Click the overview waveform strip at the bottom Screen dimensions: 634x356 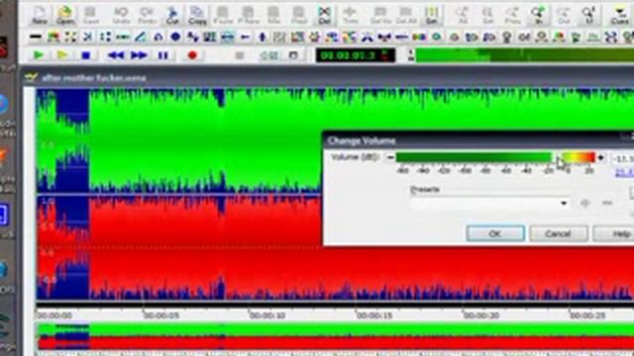pos(336,336)
